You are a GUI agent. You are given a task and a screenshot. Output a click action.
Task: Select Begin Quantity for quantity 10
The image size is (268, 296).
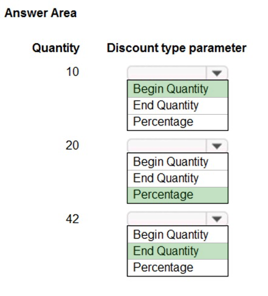click(x=177, y=89)
